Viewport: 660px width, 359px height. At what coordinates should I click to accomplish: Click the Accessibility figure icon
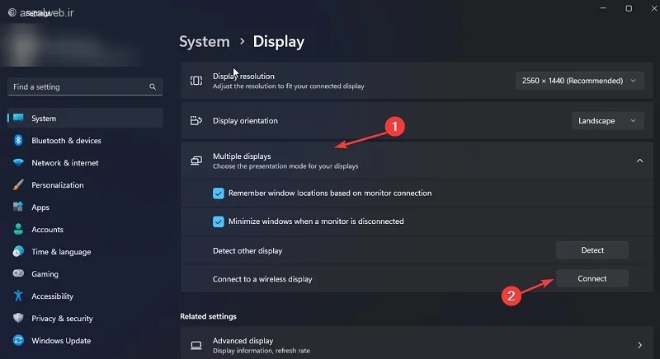click(x=18, y=296)
